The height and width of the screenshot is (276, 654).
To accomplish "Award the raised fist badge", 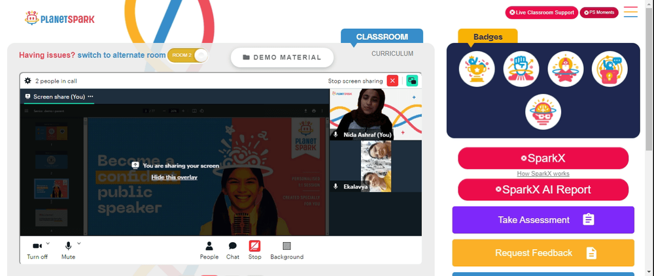I will pyautogui.click(x=521, y=69).
